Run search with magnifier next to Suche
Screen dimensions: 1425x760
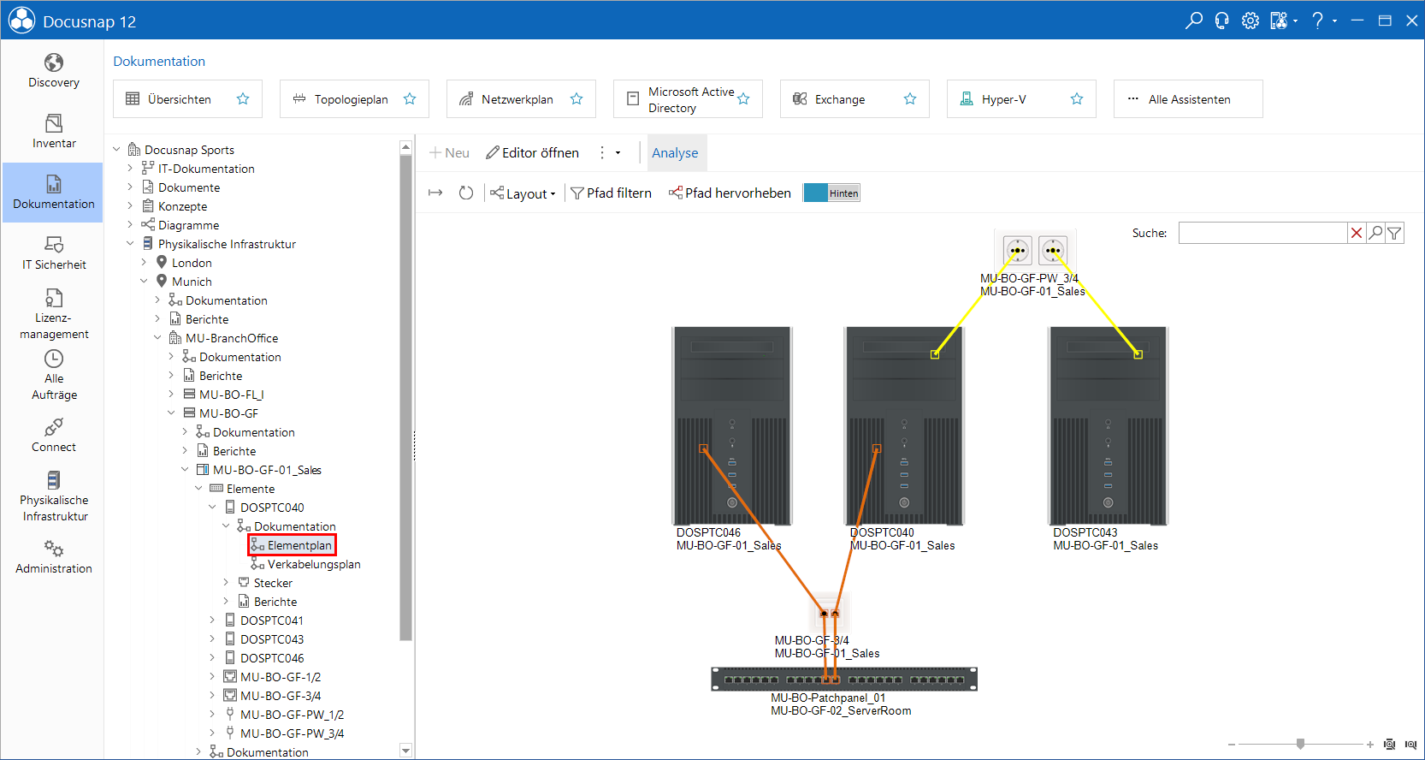(1375, 233)
